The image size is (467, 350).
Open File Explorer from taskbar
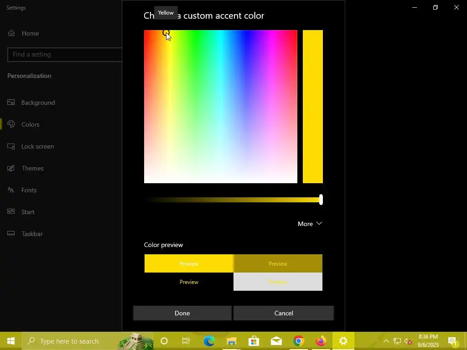coord(231,341)
